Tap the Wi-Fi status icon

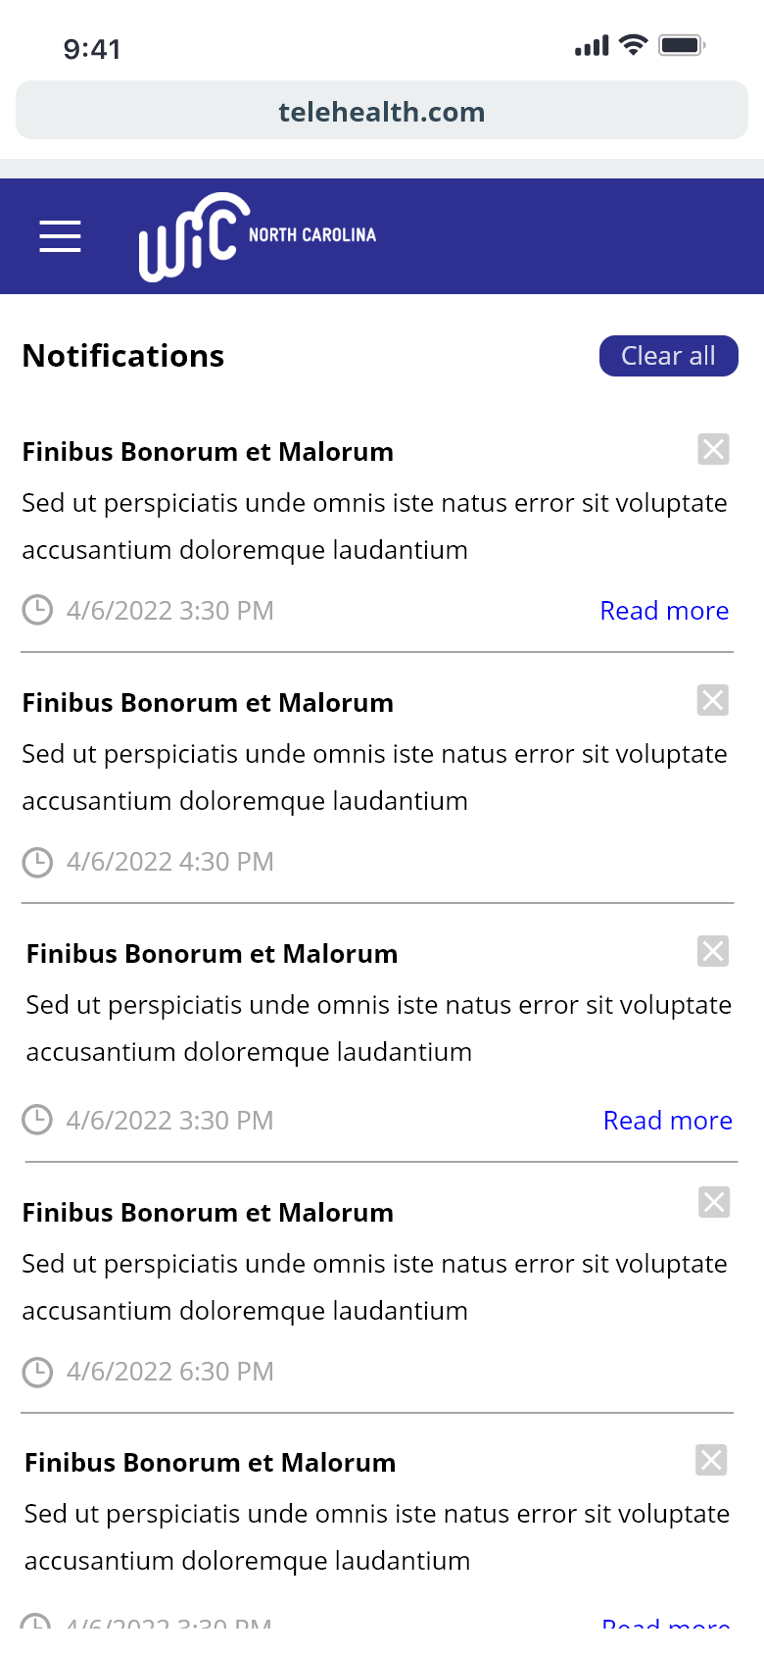pyautogui.click(x=634, y=45)
